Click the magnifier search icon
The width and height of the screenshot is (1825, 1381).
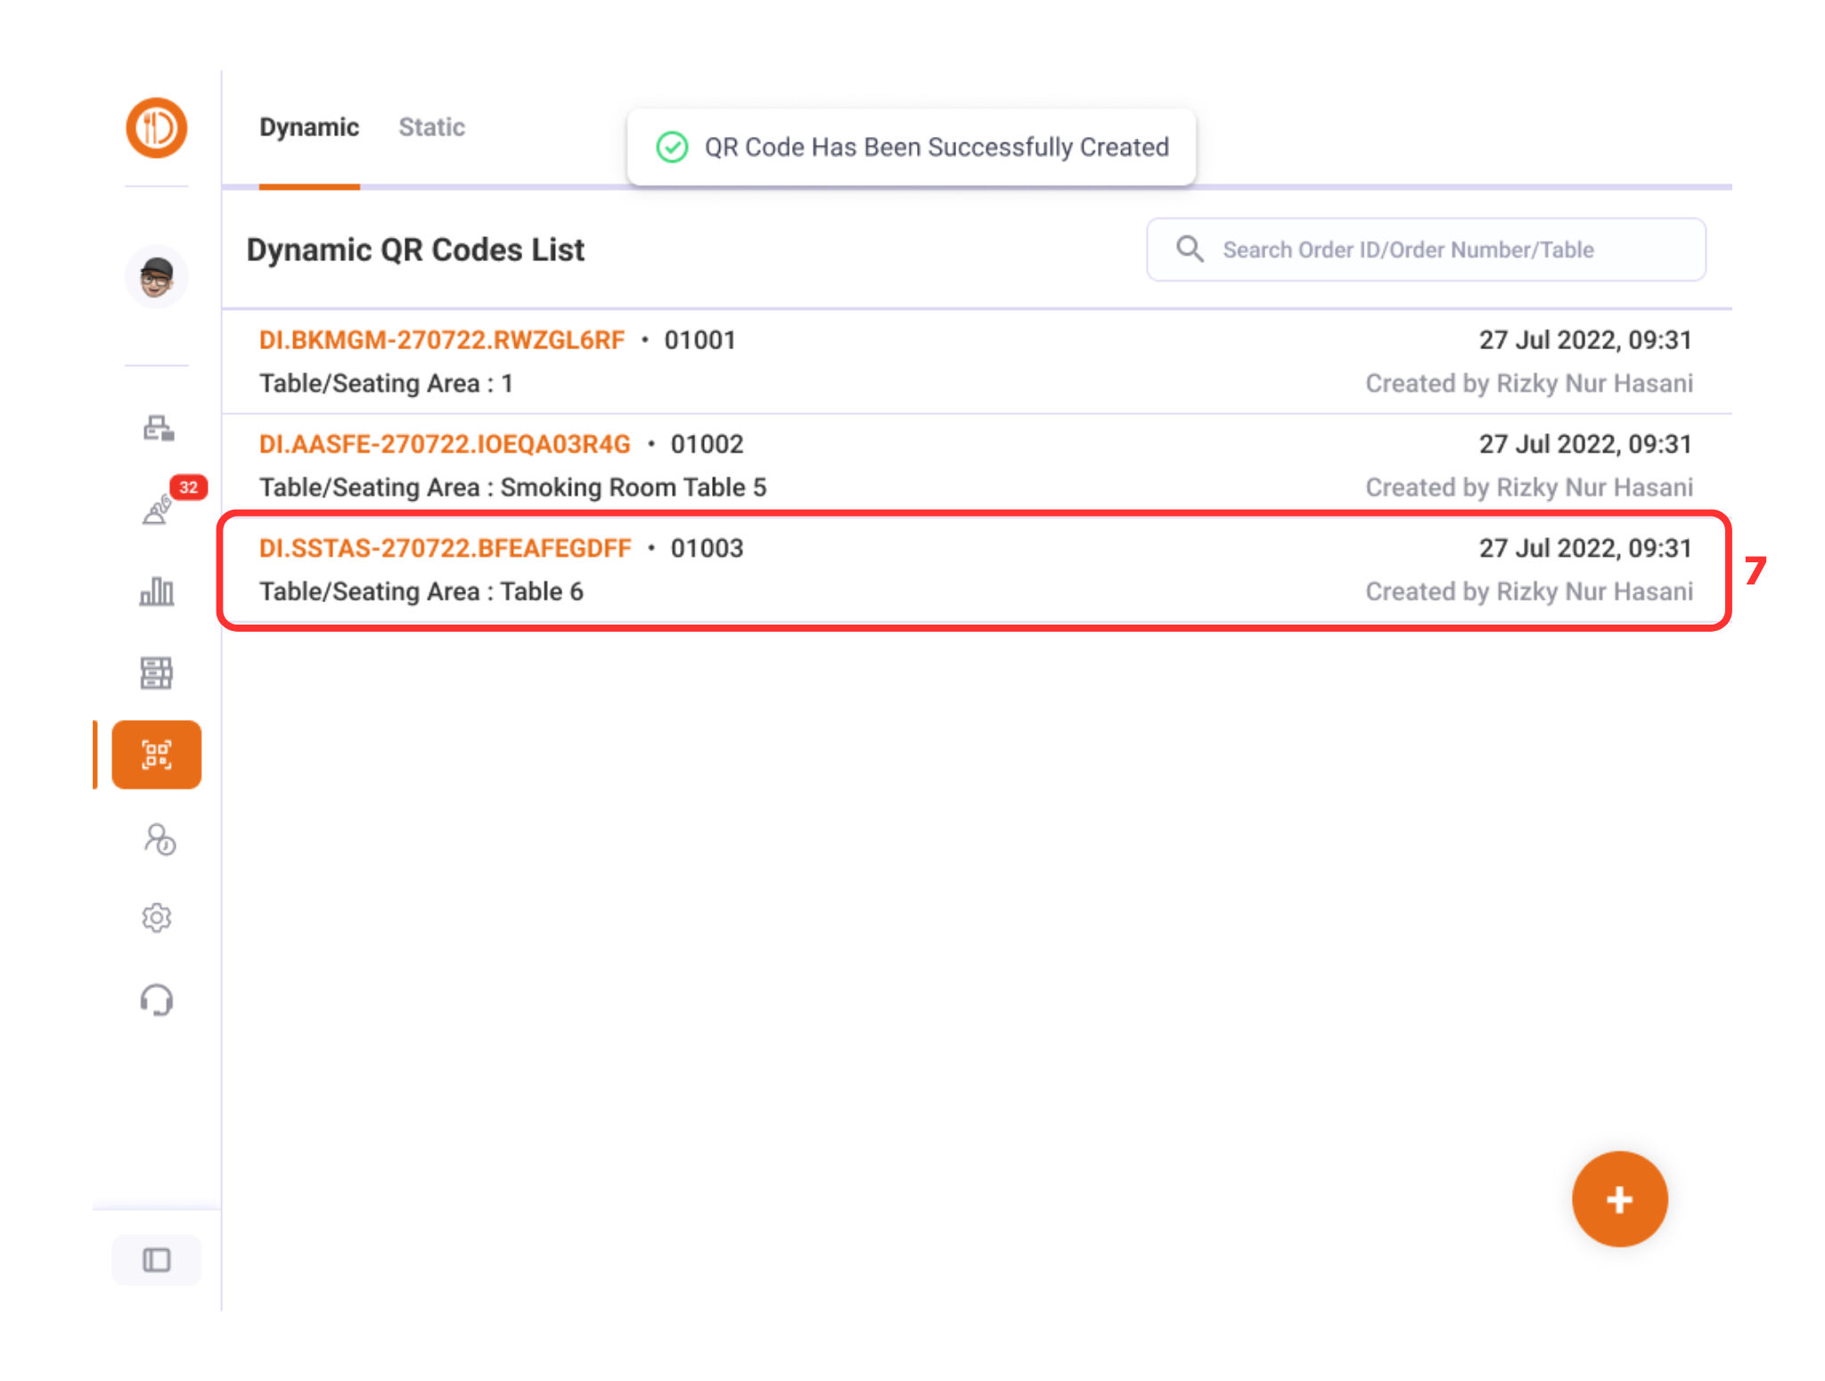point(1190,249)
